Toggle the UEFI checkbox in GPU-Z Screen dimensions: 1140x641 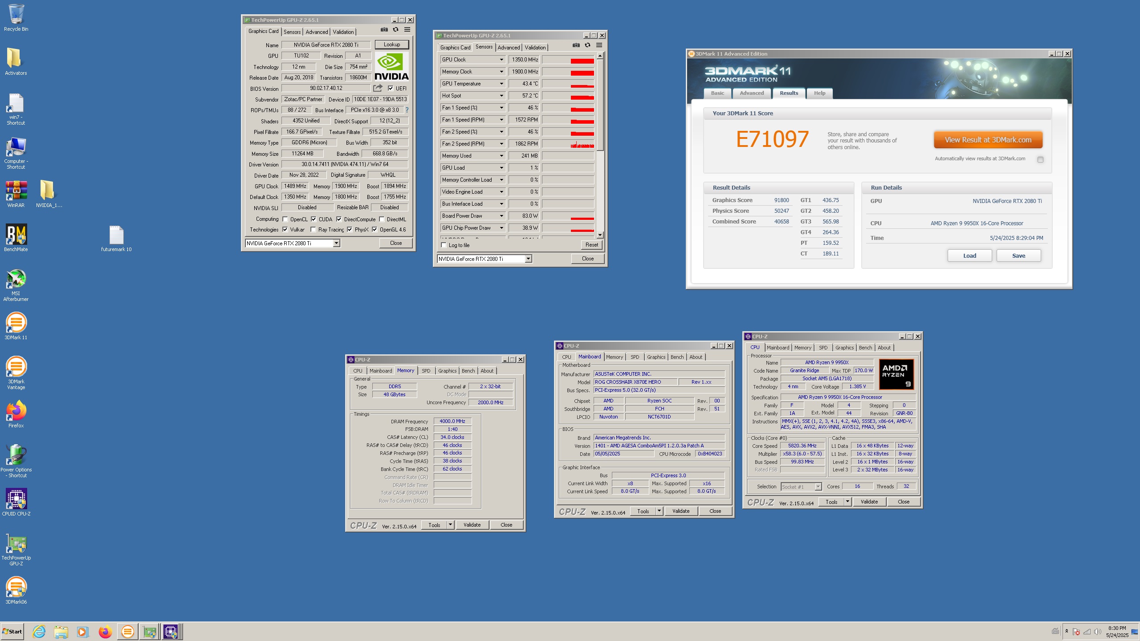click(x=391, y=88)
